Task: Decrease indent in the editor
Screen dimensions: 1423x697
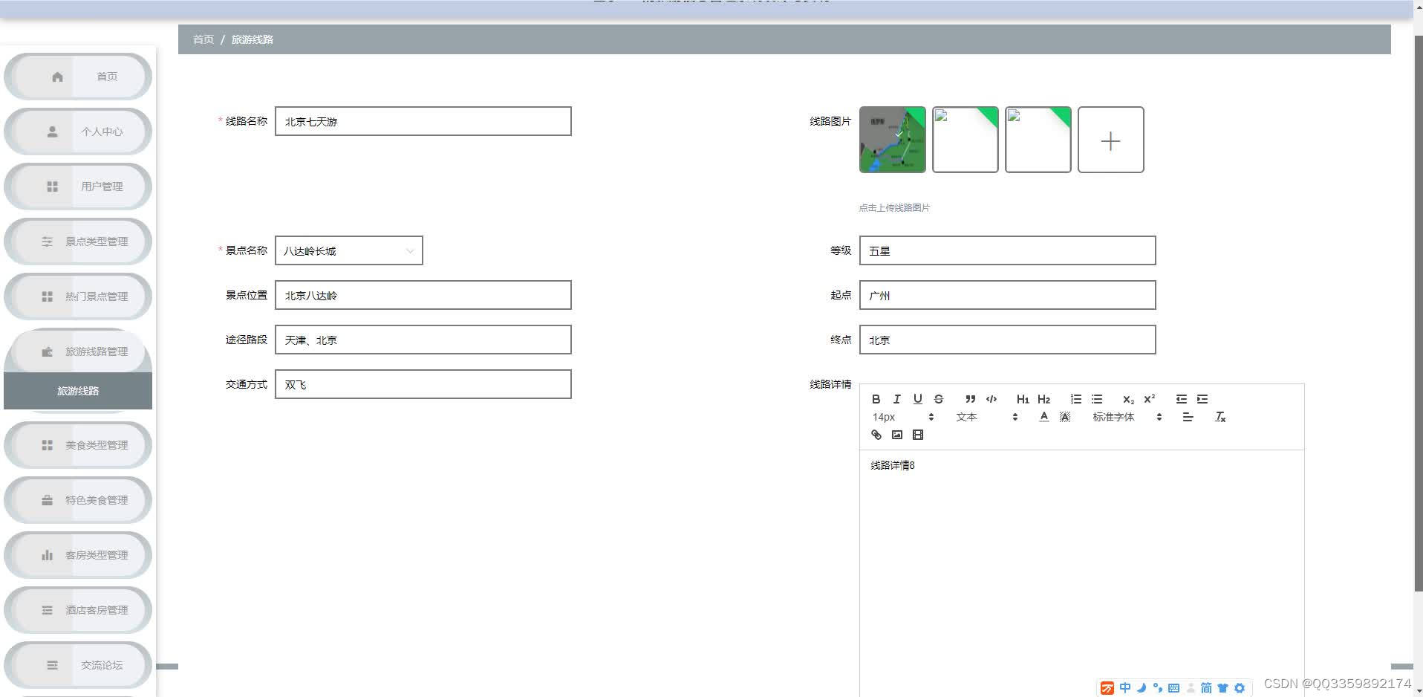Action: (1181, 399)
